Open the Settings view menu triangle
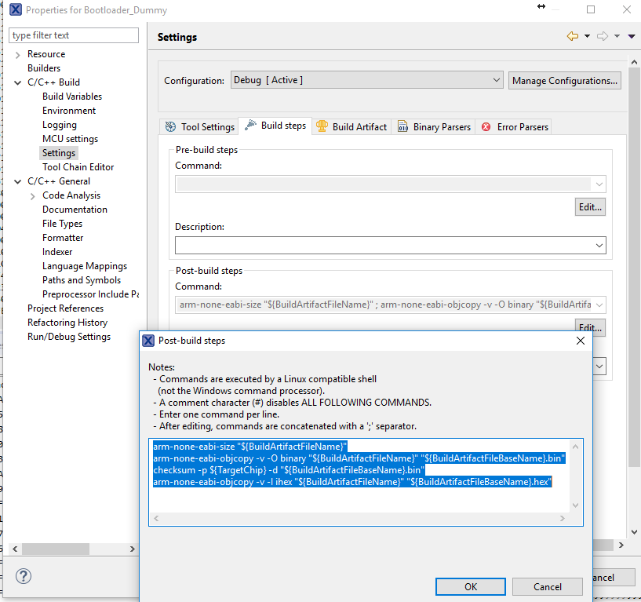 [631, 36]
